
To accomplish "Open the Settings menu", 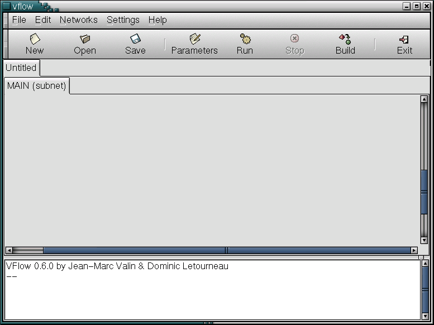I will click(x=123, y=20).
